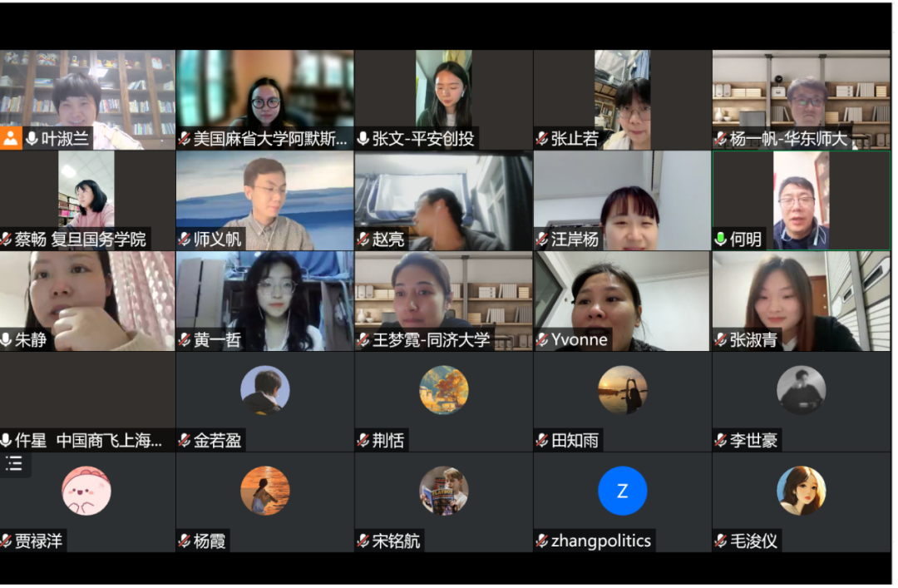Click the blue Z avatar of zhangpolitics

coord(623,492)
